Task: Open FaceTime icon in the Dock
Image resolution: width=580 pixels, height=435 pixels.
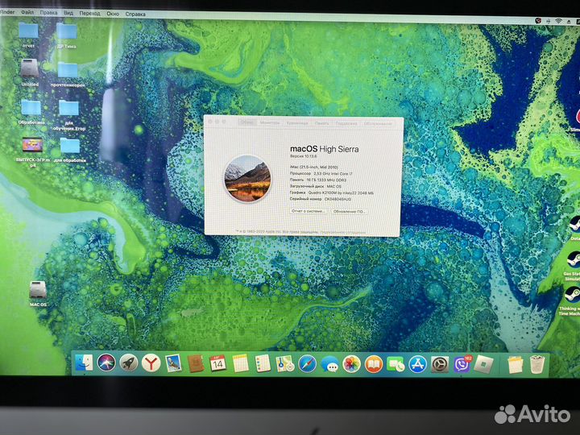Action: [x=396, y=365]
